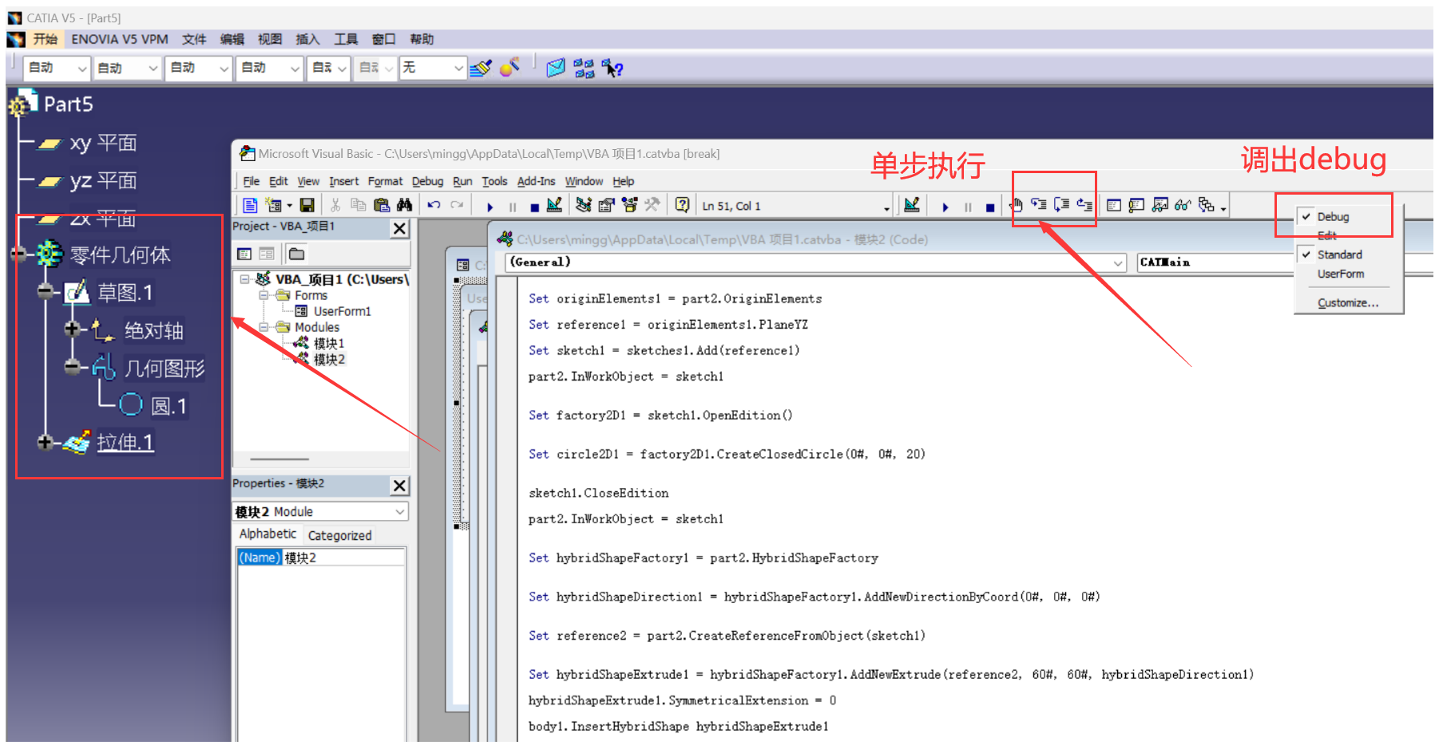This screenshot has width=1439, height=753.
Task: Click the CATIA paintbrush icon in top toolbar
Action: tap(481, 68)
